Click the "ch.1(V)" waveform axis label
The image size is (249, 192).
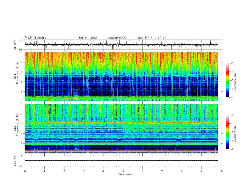[15, 45]
